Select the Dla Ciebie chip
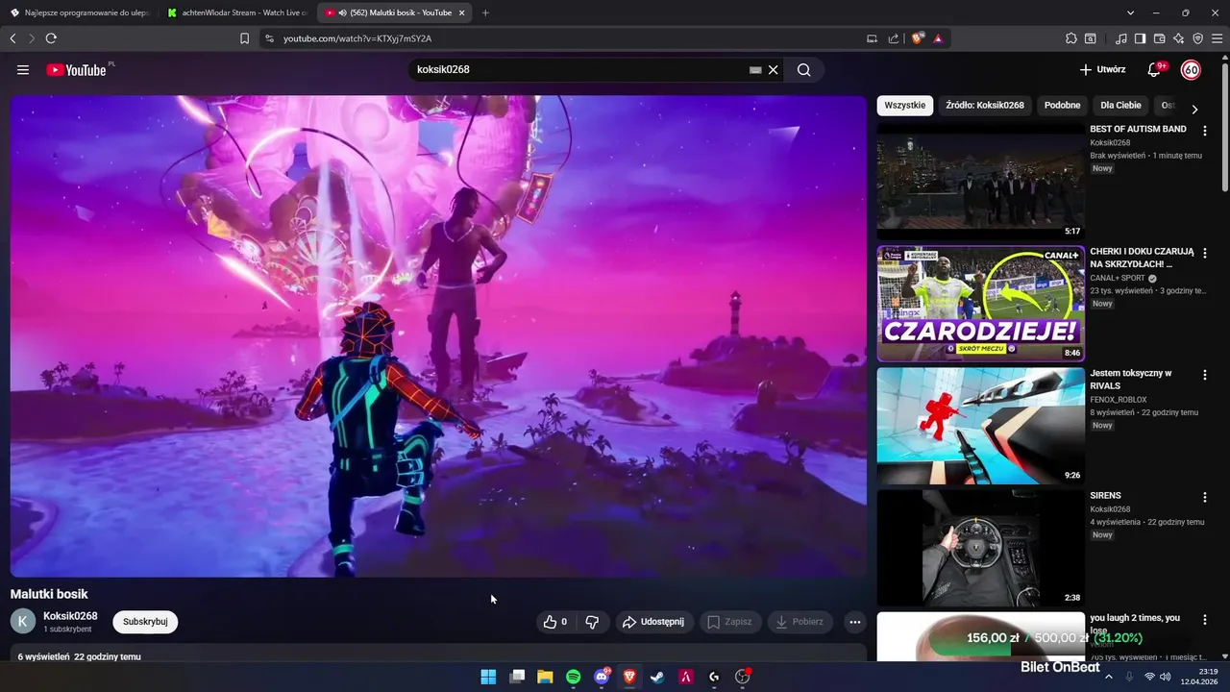The image size is (1230, 692). (1120, 106)
